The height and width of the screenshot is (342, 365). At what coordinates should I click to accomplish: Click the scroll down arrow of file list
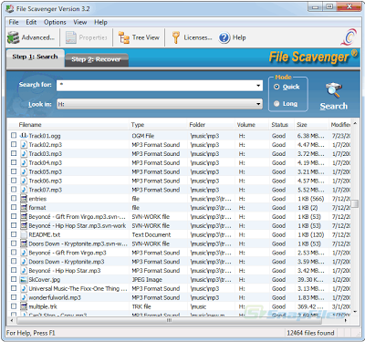(355, 312)
